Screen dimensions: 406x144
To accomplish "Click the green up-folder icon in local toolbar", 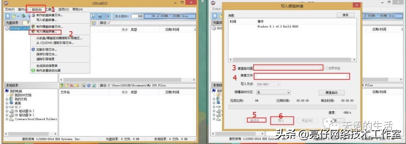I will pyautogui.click(x=62, y=85).
